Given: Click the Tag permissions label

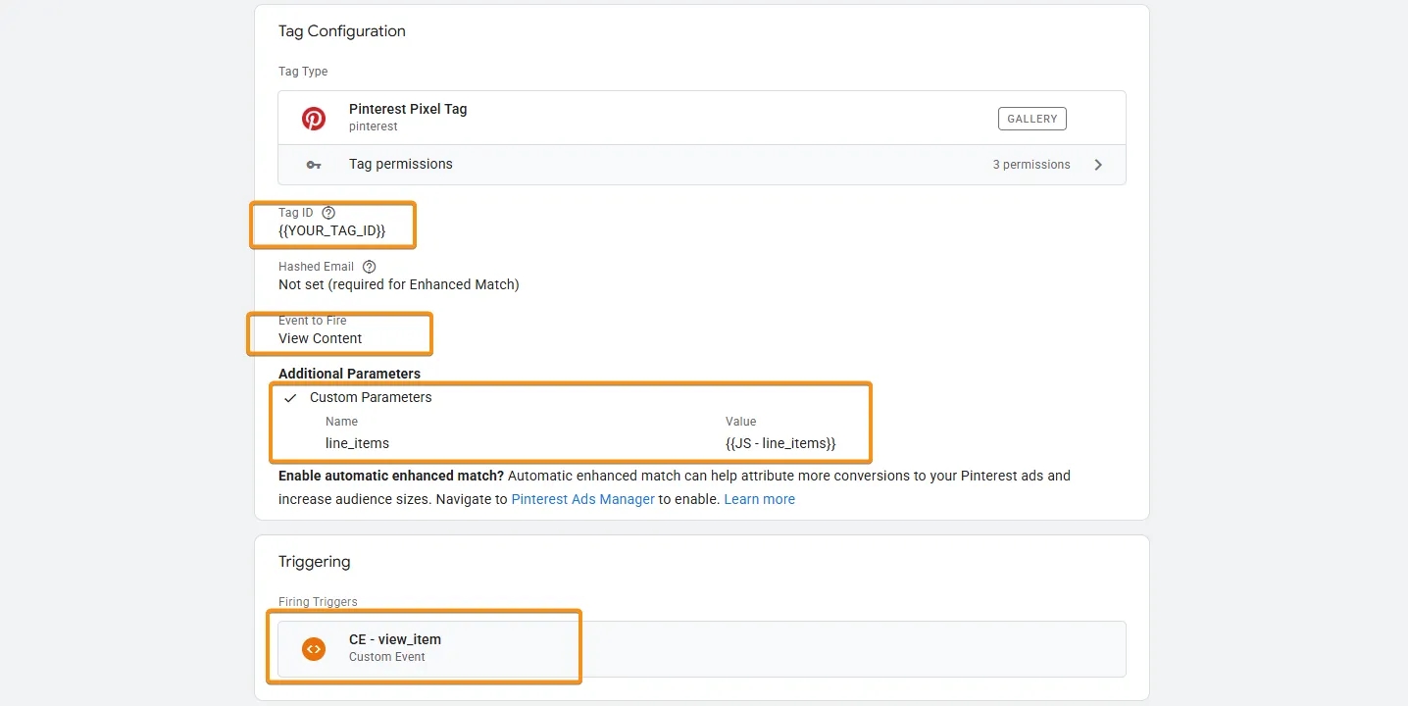Looking at the screenshot, I should pos(401,164).
